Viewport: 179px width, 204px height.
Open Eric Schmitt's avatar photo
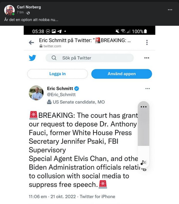(36, 93)
